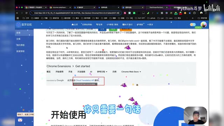Click the blue bookmark star icon in the toolbar
The height and width of the screenshot is (126, 224).
click(190, 13)
